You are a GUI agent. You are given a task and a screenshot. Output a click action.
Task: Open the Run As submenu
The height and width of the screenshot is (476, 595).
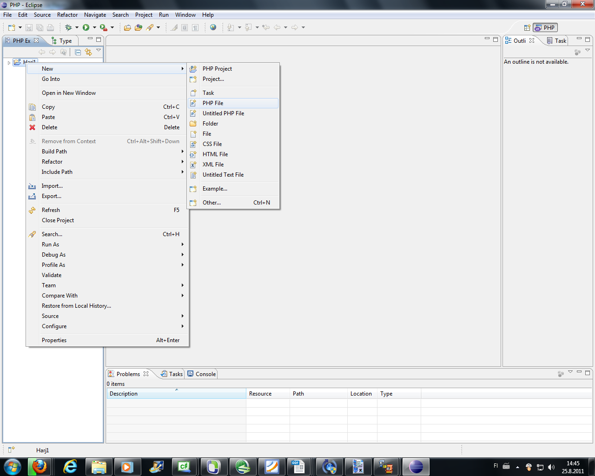tap(107, 245)
